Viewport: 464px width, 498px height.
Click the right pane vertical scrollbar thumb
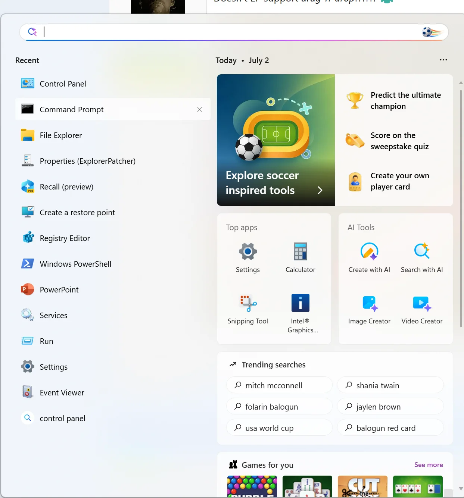click(x=461, y=208)
